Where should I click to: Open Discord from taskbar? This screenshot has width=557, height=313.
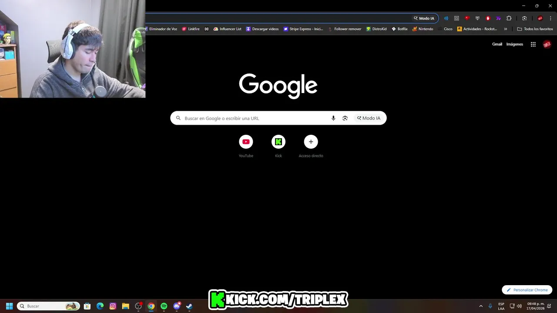tap(177, 306)
